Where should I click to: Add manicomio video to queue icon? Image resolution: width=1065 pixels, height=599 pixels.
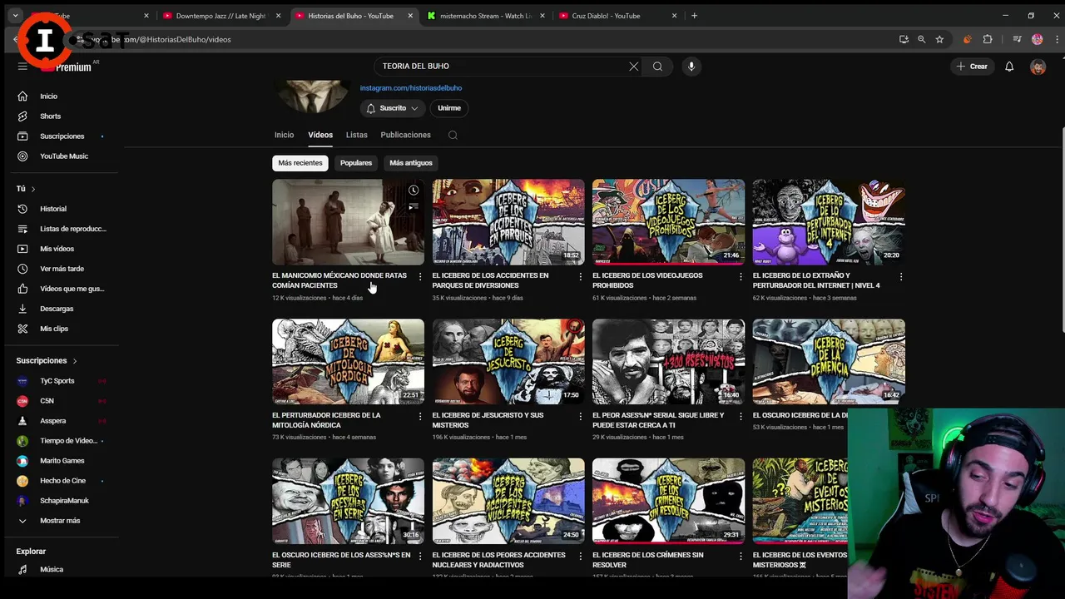click(414, 207)
